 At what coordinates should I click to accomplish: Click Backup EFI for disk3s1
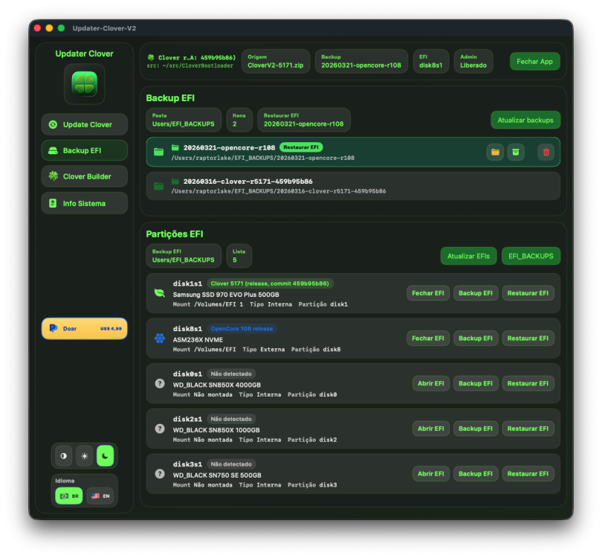476,474
